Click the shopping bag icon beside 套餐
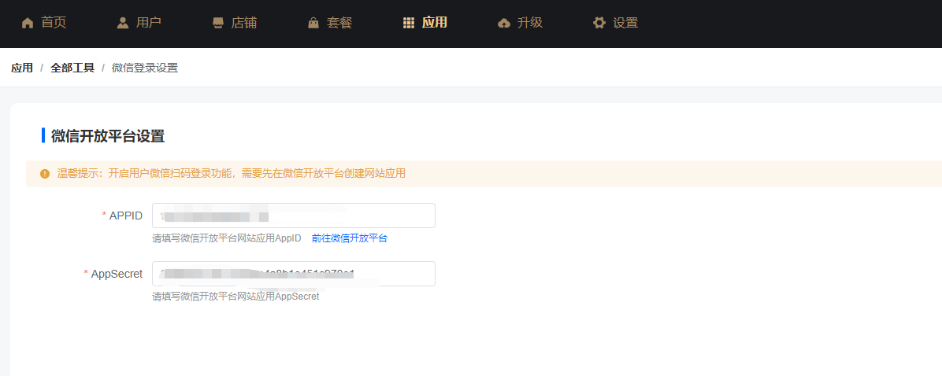The width and height of the screenshot is (942, 376). [313, 24]
